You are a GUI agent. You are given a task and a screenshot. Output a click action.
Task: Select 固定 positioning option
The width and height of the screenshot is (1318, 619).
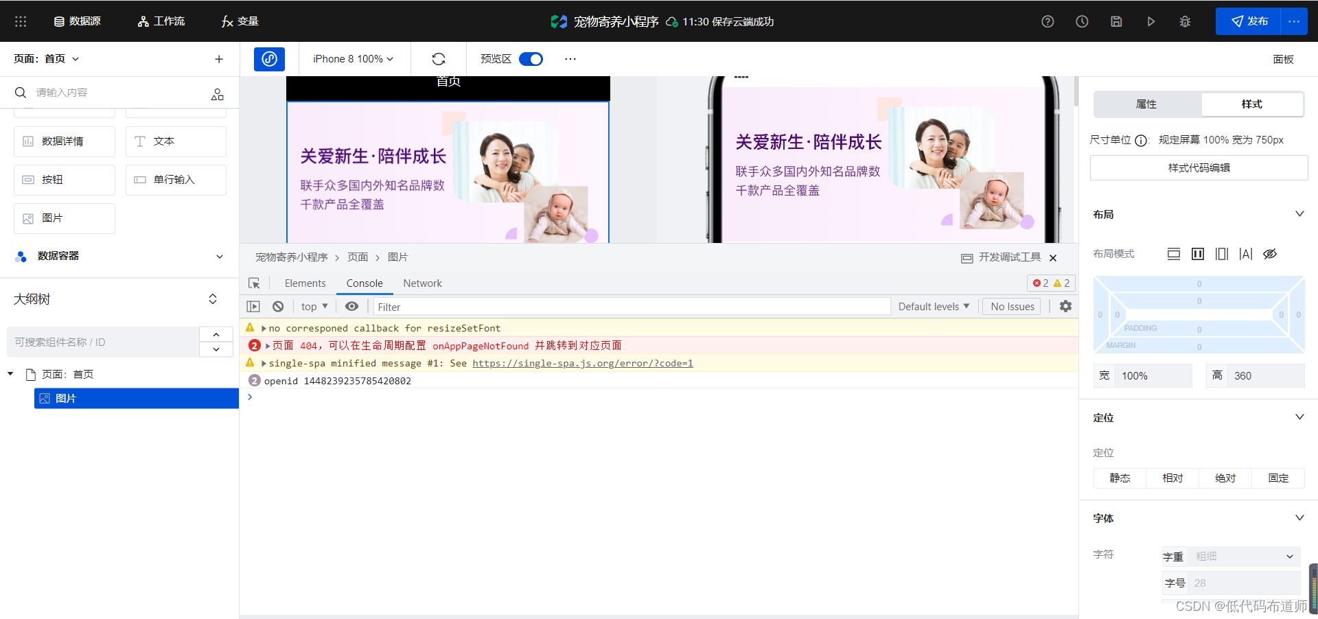[1277, 478]
